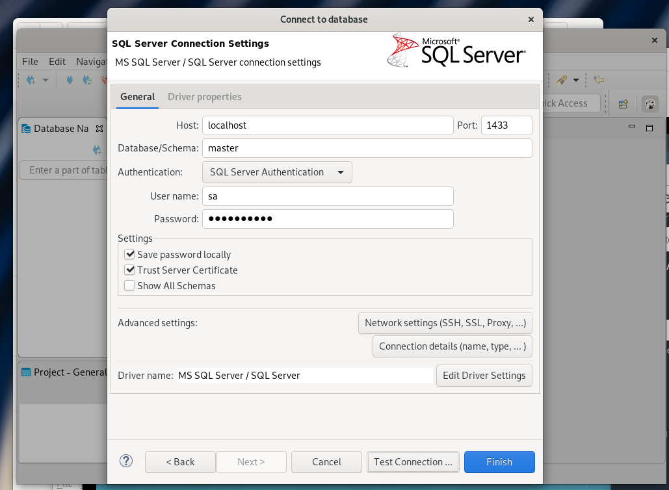Click the User name field
Viewport: 669px width, 490px height.
[328, 196]
